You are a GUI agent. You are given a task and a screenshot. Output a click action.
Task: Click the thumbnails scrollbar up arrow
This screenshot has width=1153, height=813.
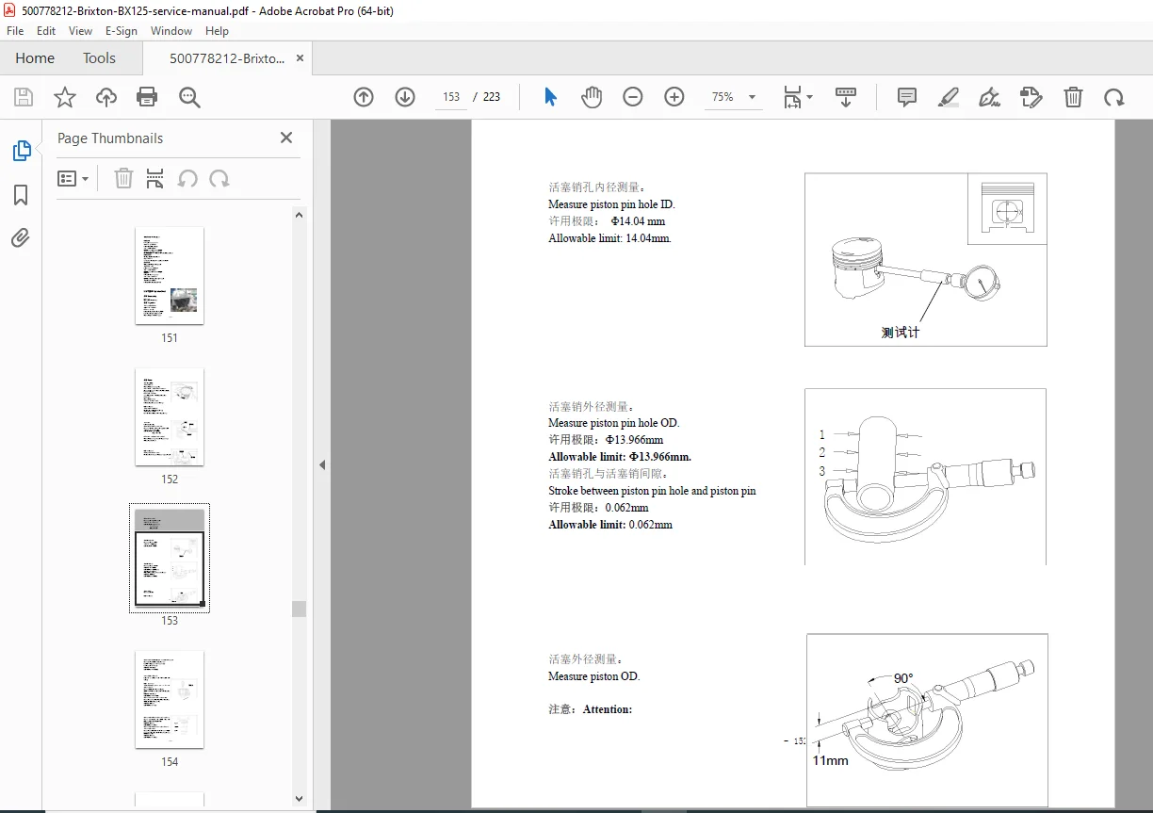pos(300,215)
